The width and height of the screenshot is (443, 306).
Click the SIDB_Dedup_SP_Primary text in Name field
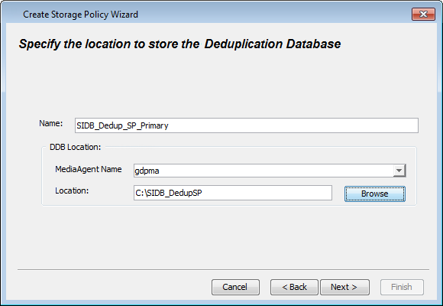coord(122,125)
